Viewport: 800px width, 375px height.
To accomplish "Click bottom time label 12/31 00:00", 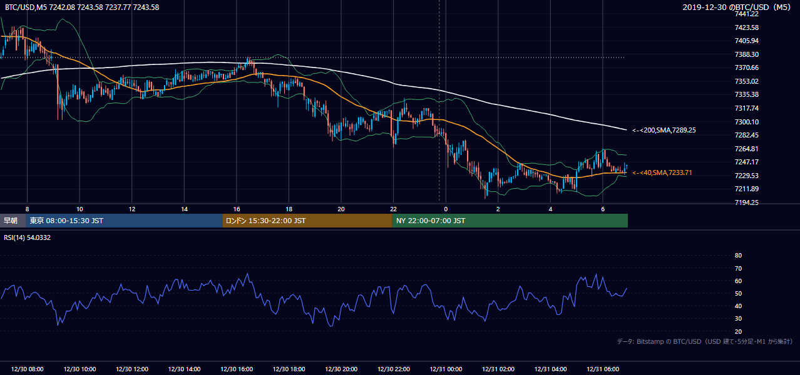I will click(x=446, y=369).
